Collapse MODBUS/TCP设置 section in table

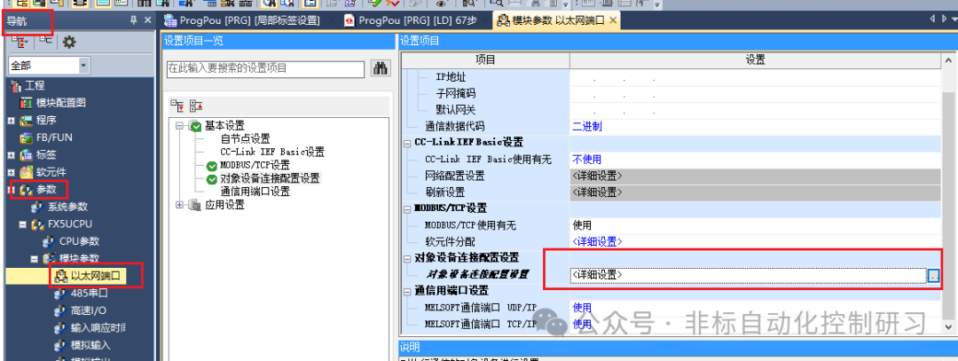(407, 209)
